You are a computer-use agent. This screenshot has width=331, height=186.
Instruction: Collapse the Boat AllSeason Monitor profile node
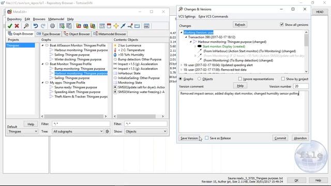[x=42, y=45]
